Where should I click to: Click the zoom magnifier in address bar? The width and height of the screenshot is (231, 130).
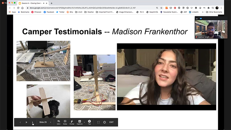coord(157,8)
